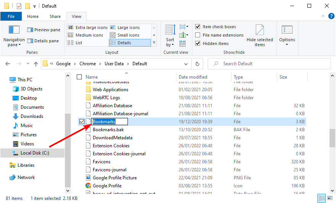Switch to large thumbnails view in status bar
The width and height of the screenshot is (336, 203).
point(330,198)
